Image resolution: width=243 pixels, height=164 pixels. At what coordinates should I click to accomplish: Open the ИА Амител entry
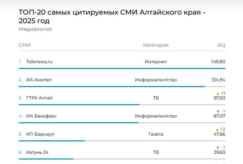[x=39, y=80]
